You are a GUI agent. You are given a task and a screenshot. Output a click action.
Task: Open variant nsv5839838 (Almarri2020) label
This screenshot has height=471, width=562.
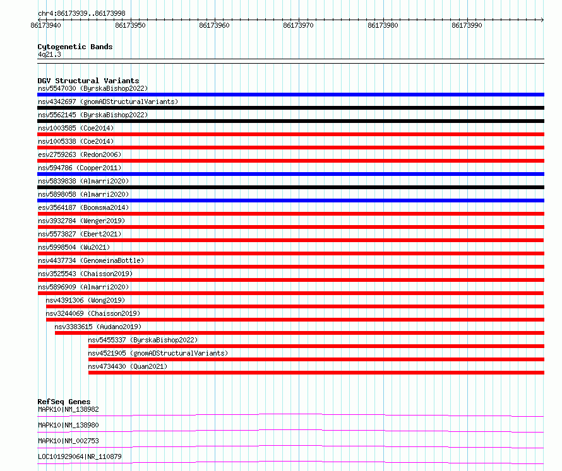point(83,181)
